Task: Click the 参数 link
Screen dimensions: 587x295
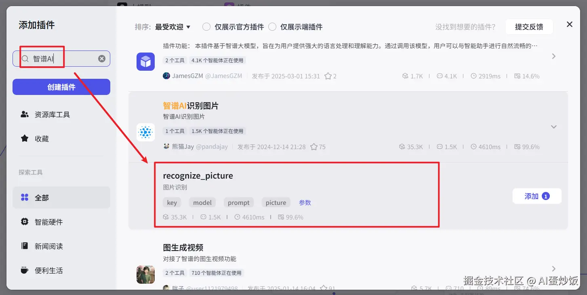Action: (305, 203)
